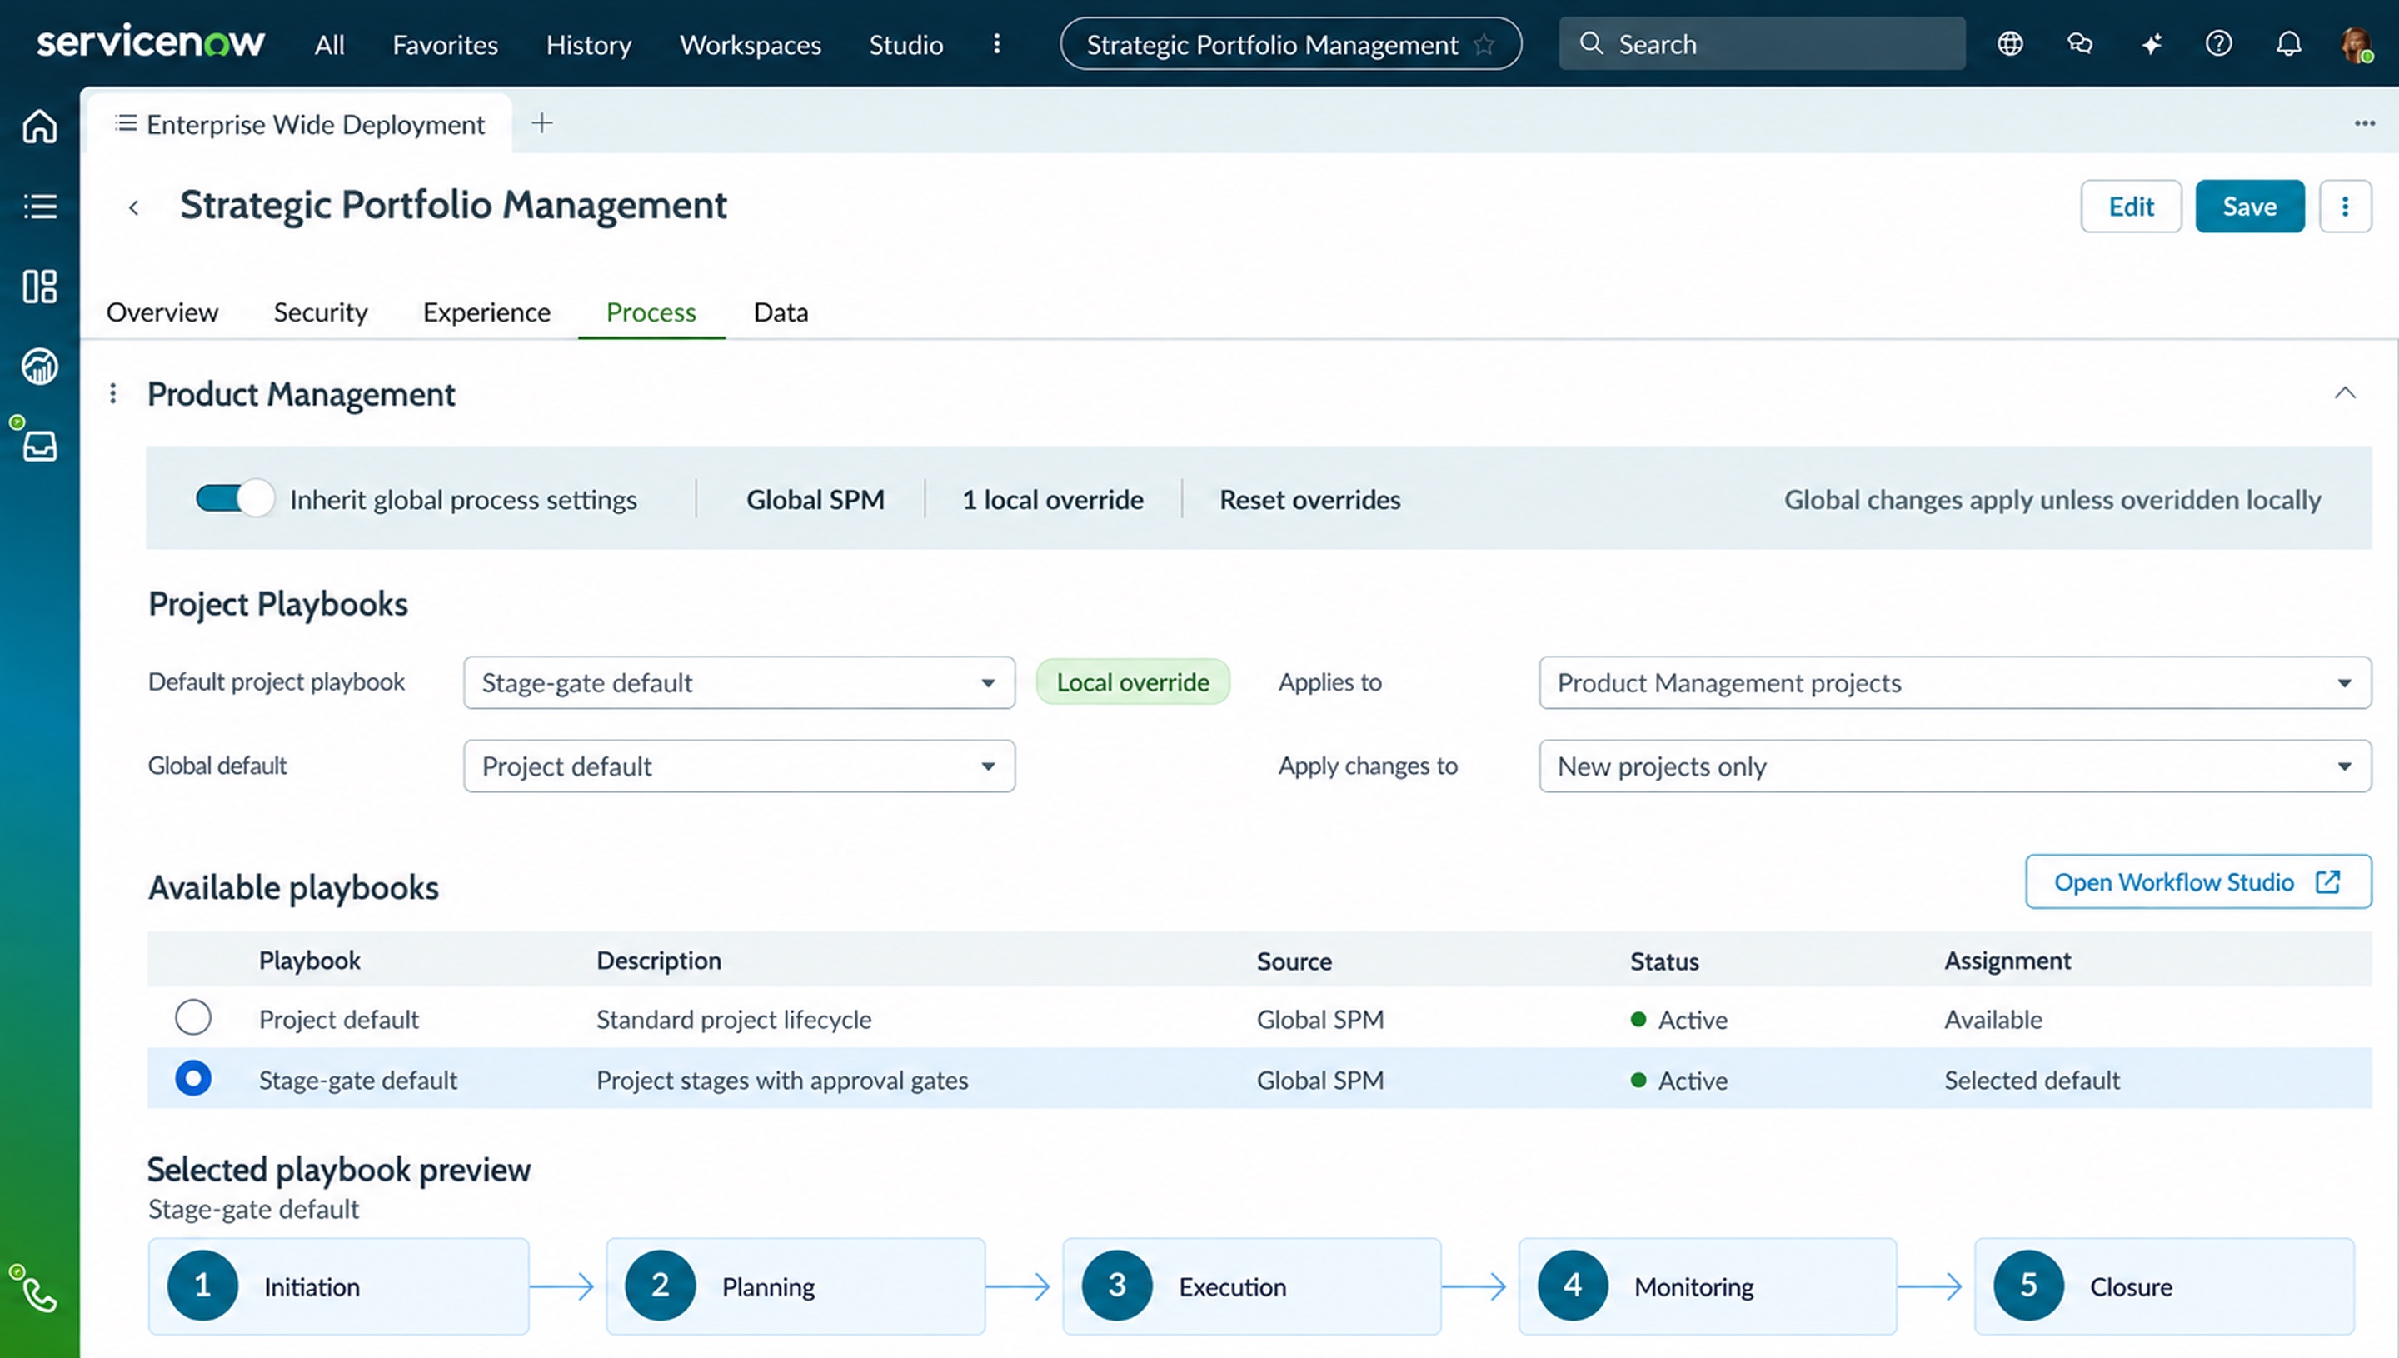Click the globe icon in the header
Screen dimensions: 2399x1358
[2010, 44]
